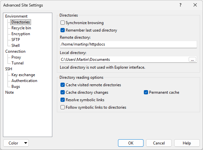The image size is (203, 150).
Task: Disable Cache directory changes option
Action: click(63, 92)
